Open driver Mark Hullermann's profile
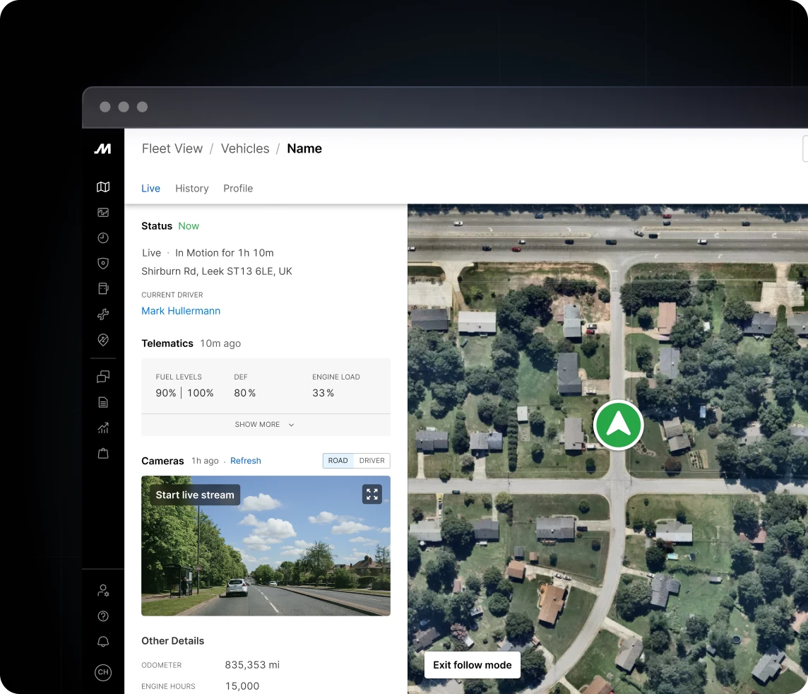This screenshot has height=694, width=808. click(x=181, y=311)
